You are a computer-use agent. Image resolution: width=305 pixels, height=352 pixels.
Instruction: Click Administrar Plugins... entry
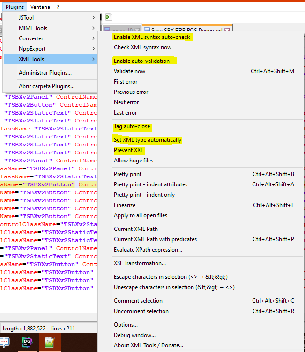pyautogui.click(x=45, y=73)
